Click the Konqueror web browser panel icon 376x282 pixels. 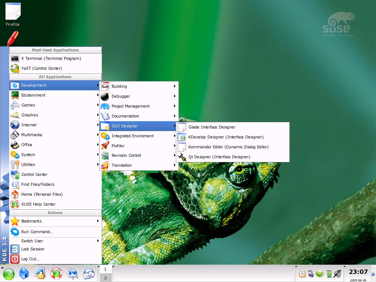point(72,274)
